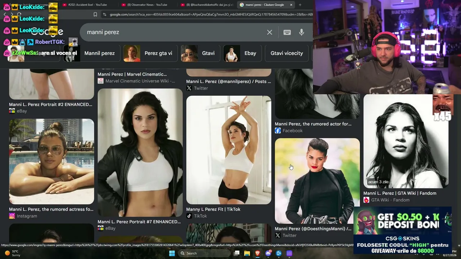Screen dimensions: 461x259
Task: Clear the search box with the X icon
Action: click(269, 32)
